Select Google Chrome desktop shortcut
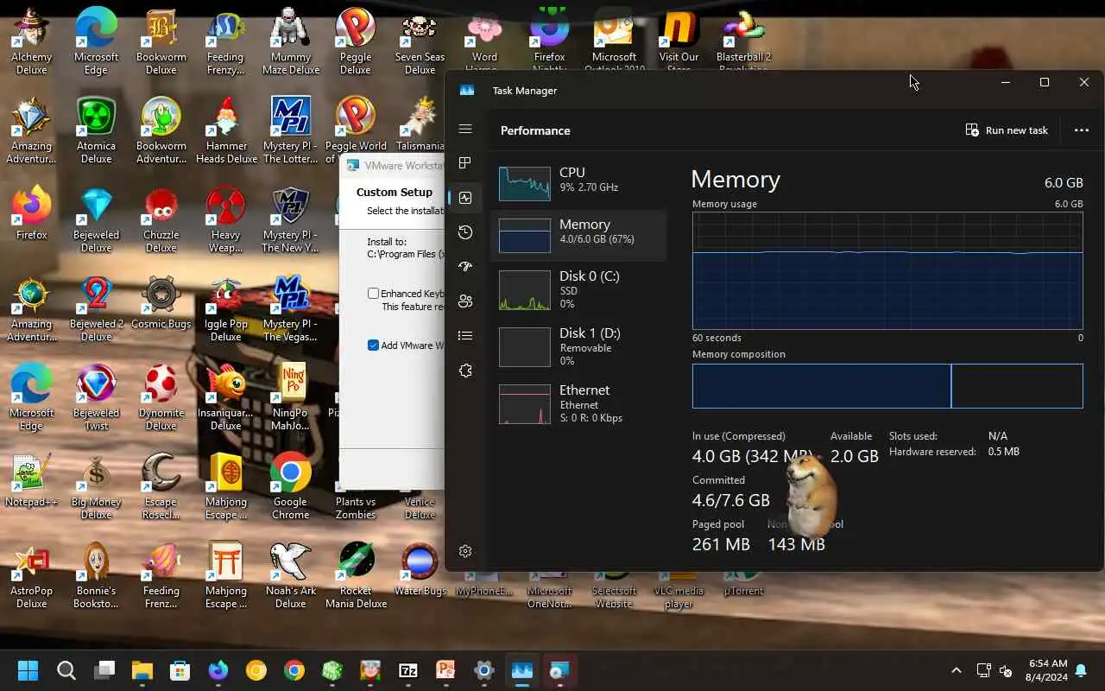Viewport: 1105px width, 691px height. (291, 487)
